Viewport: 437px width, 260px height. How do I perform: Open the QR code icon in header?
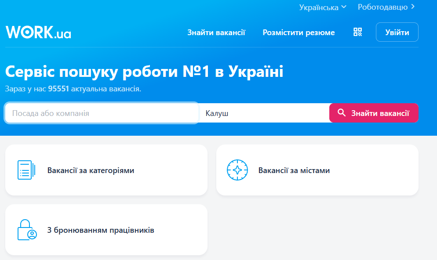(357, 32)
